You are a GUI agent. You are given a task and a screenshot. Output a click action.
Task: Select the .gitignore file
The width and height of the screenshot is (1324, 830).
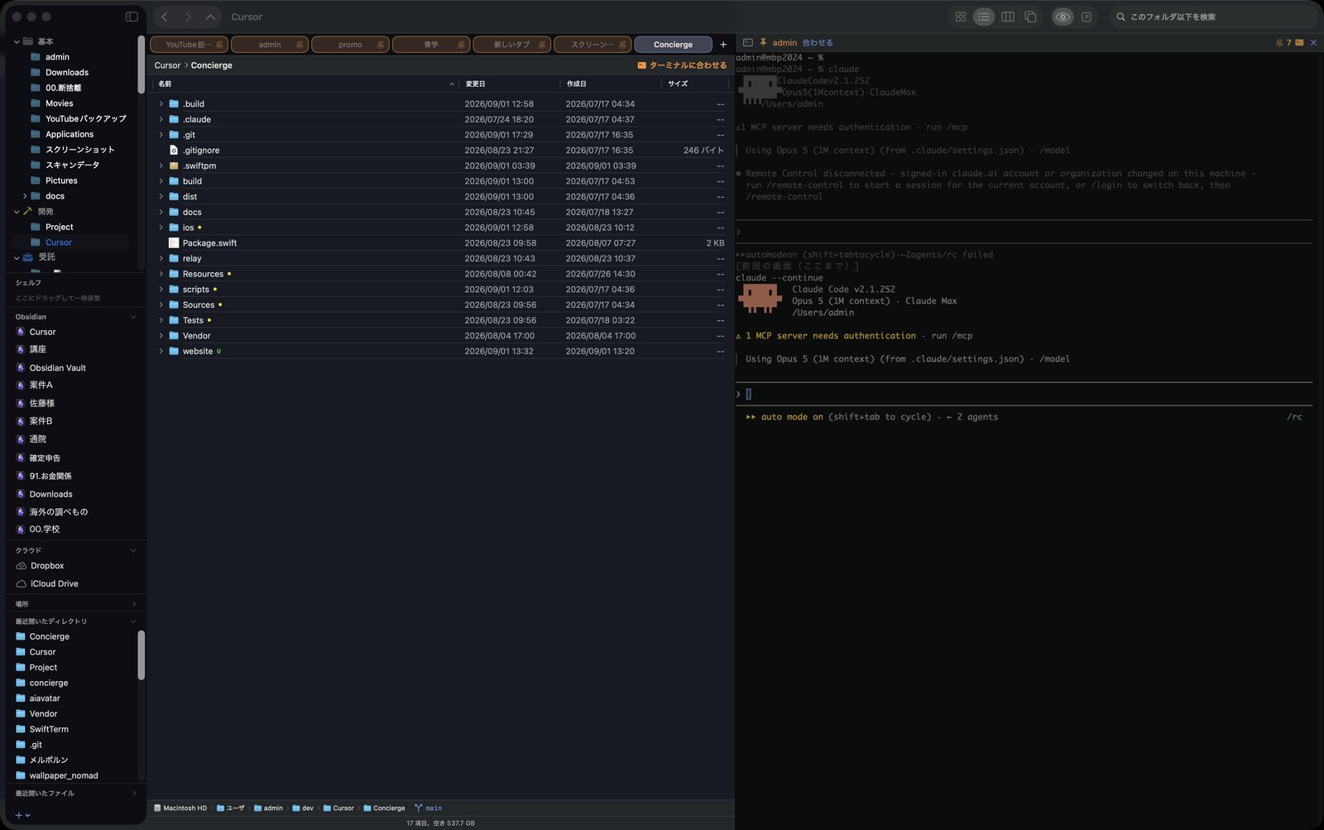click(x=440, y=151)
